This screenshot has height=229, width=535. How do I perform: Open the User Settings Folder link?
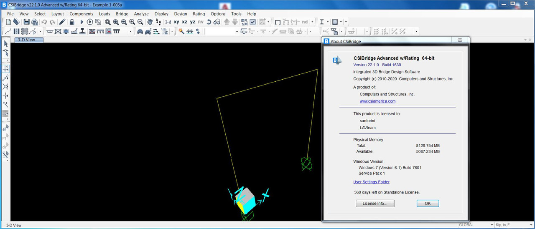[x=371, y=182]
